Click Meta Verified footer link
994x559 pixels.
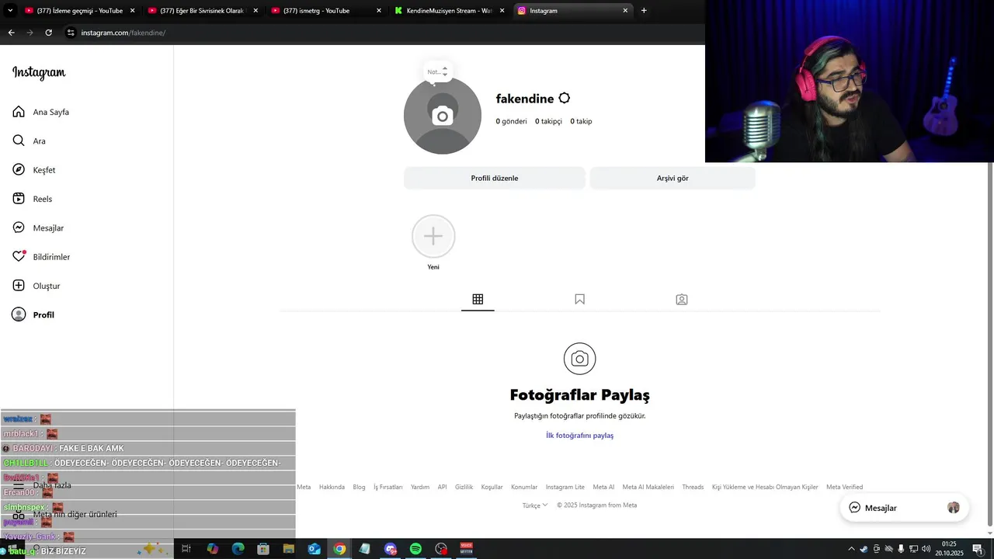[844, 488]
